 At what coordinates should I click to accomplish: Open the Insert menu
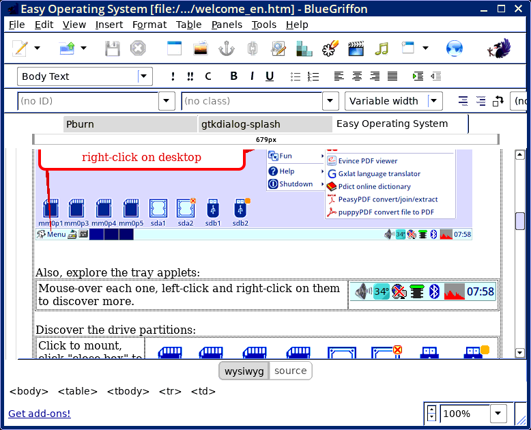click(x=109, y=25)
